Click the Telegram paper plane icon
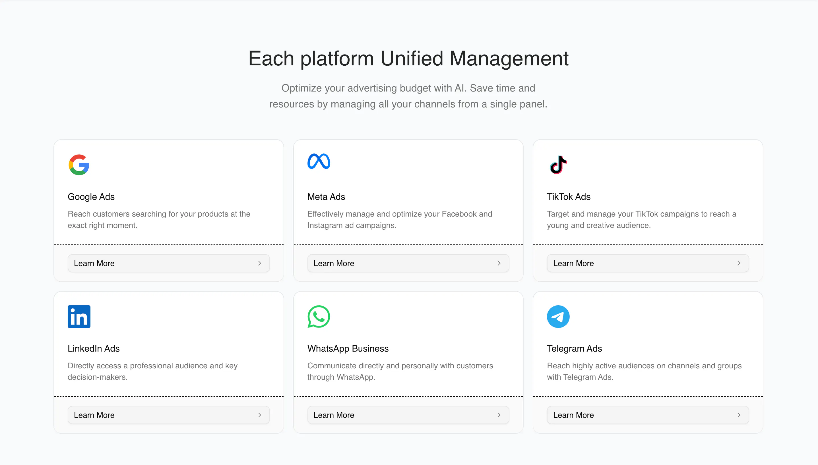Screen dimensions: 818x465 (558, 317)
